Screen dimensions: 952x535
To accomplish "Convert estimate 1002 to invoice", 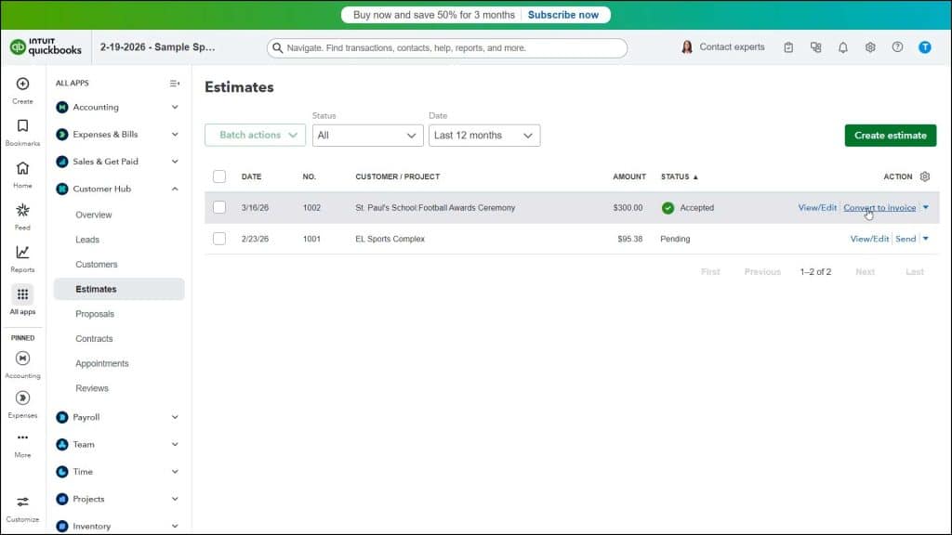I will (x=879, y=207).
